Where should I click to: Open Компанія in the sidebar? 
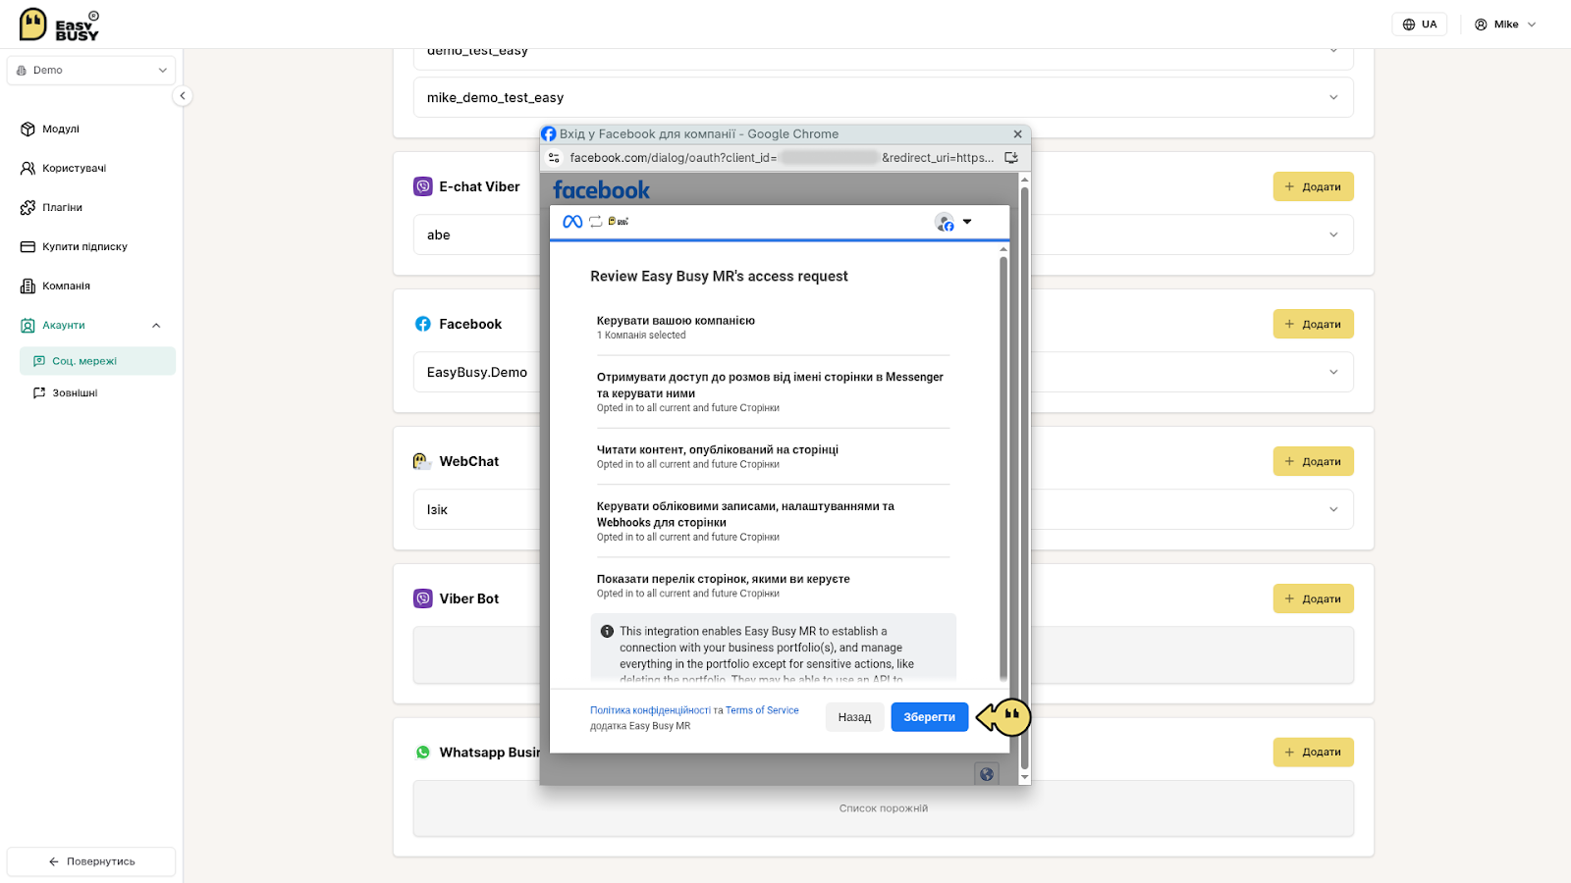point(66,286)
